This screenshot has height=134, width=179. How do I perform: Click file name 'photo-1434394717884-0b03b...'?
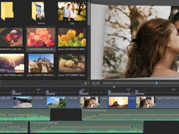tap(41, 75)
